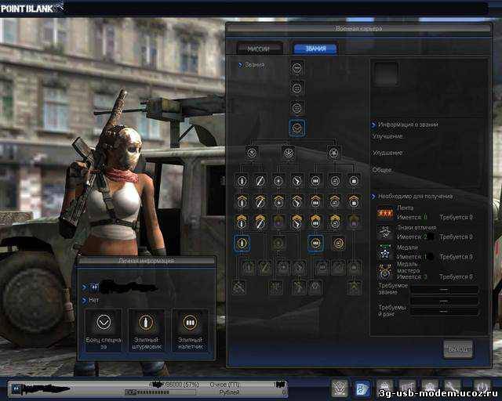
Task: Select the single-chevron knife-slash rank icon
Action: 260,201
